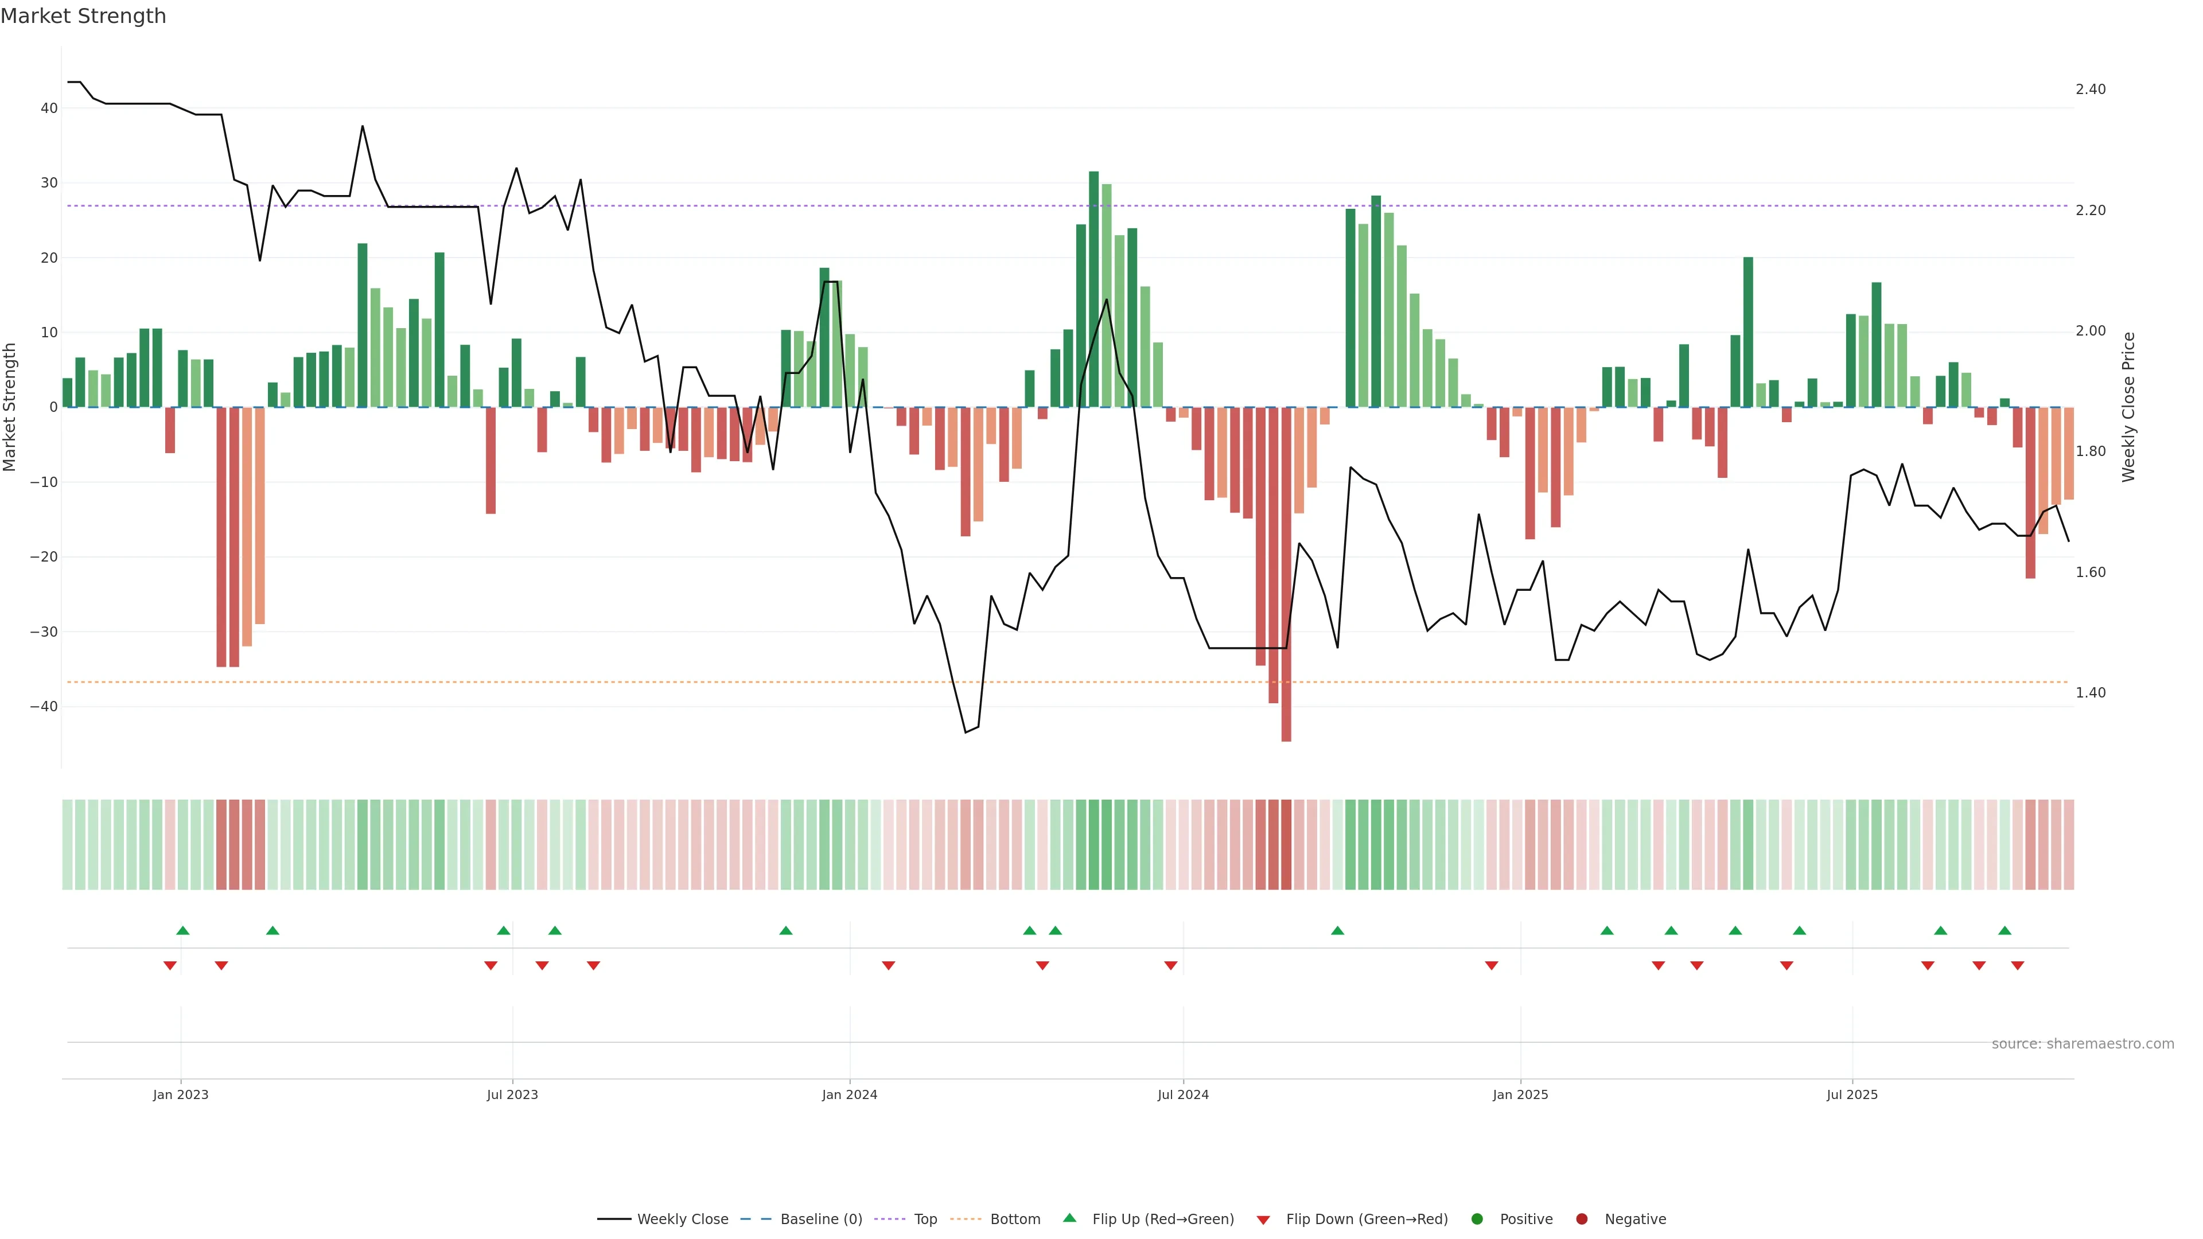The width and height of the screenshot is (2203, 1239).
Task: Click the leftmost red flip-down triangle marker
Action: coord(169,965)
